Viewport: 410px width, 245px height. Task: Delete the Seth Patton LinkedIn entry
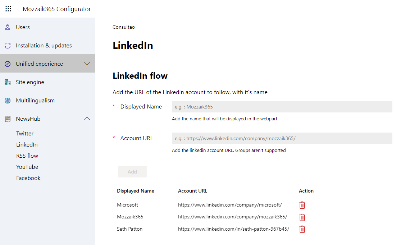click(302, 229)
